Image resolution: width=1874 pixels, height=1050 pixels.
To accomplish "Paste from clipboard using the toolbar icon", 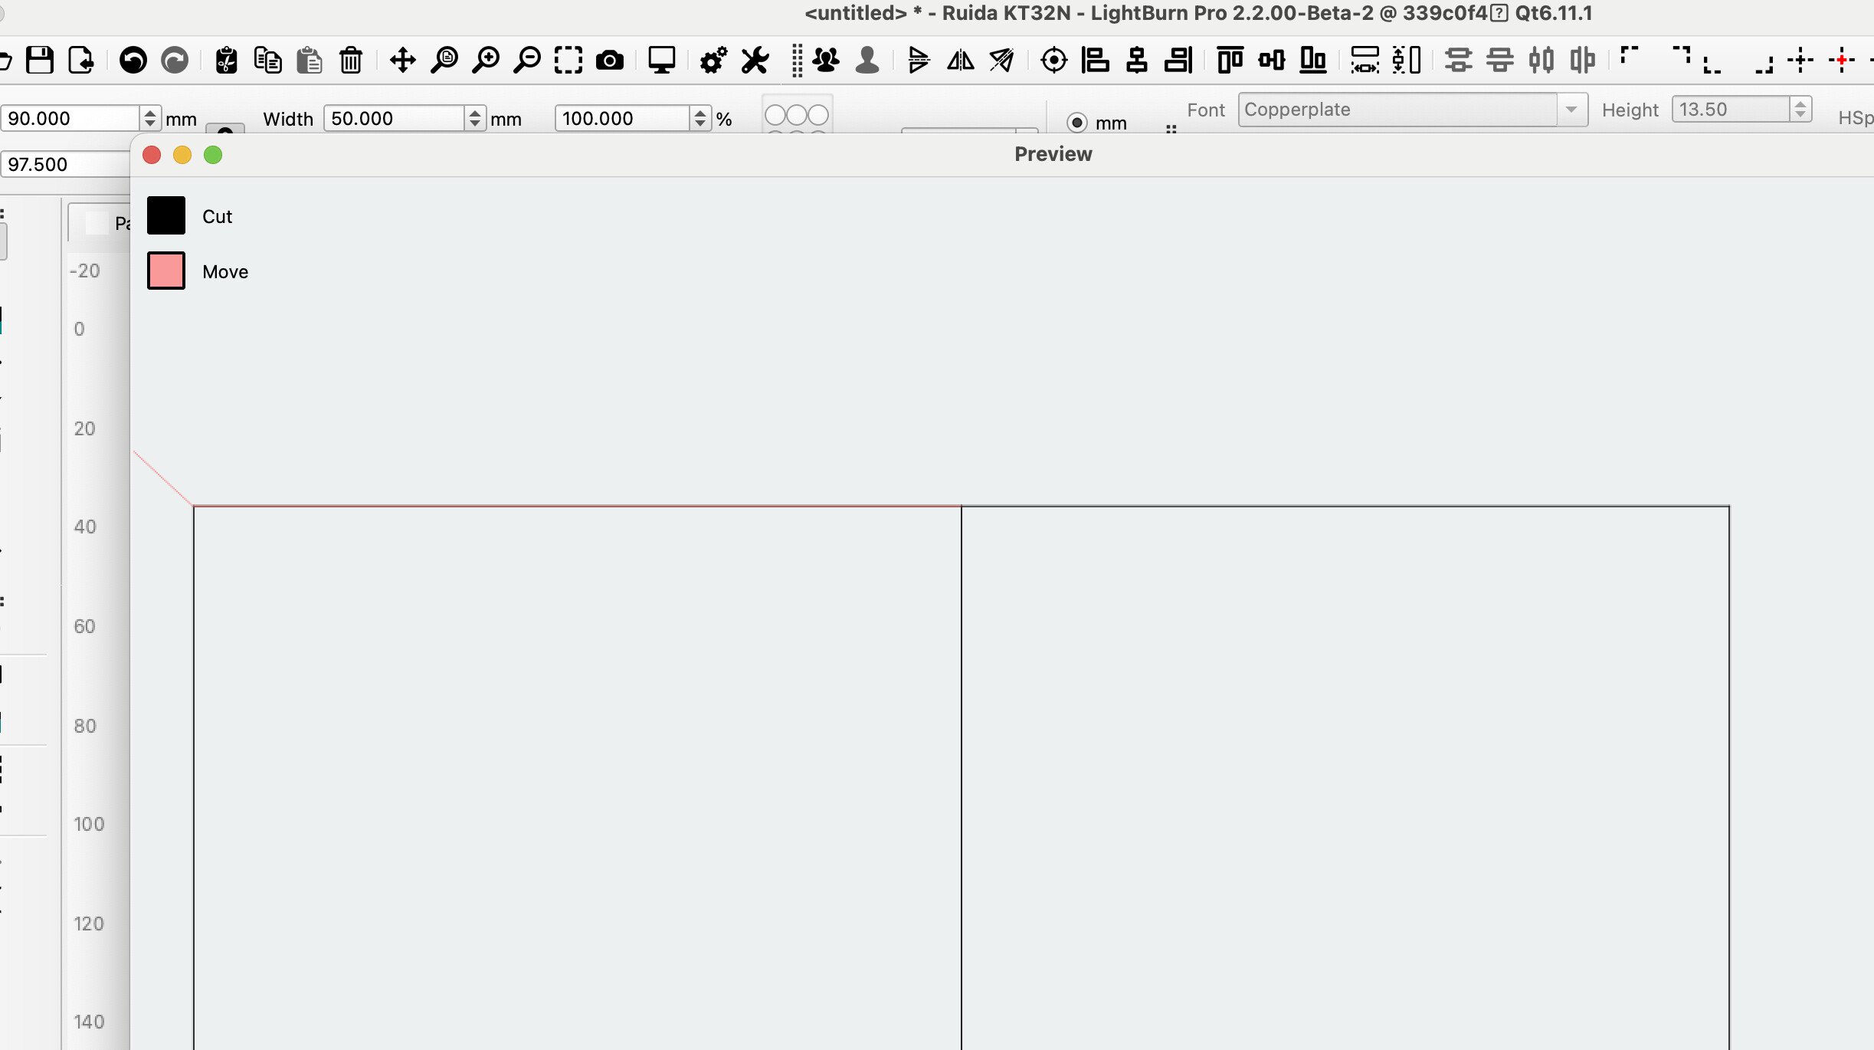I will 310,60.
